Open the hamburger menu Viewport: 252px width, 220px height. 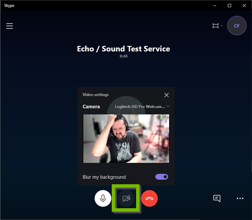[10, 26]
